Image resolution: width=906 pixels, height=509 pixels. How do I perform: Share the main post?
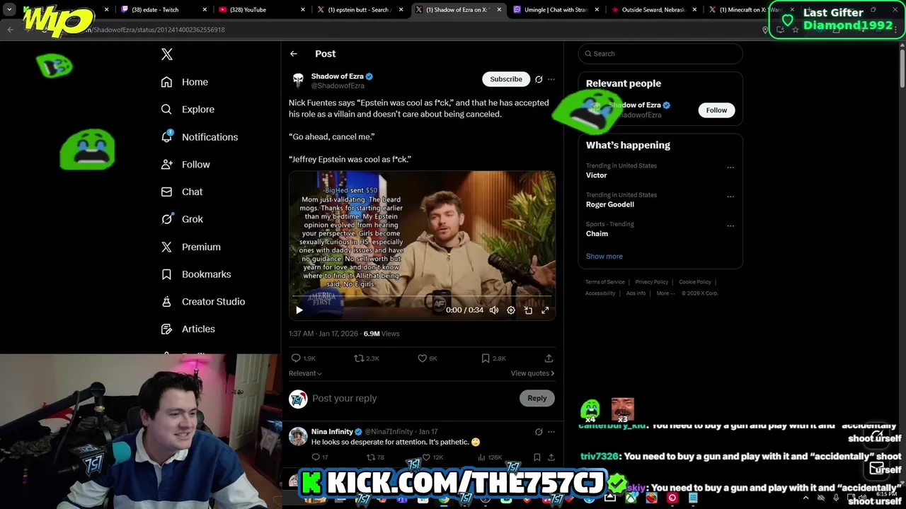pyautogui.click(x=549, y=358)
